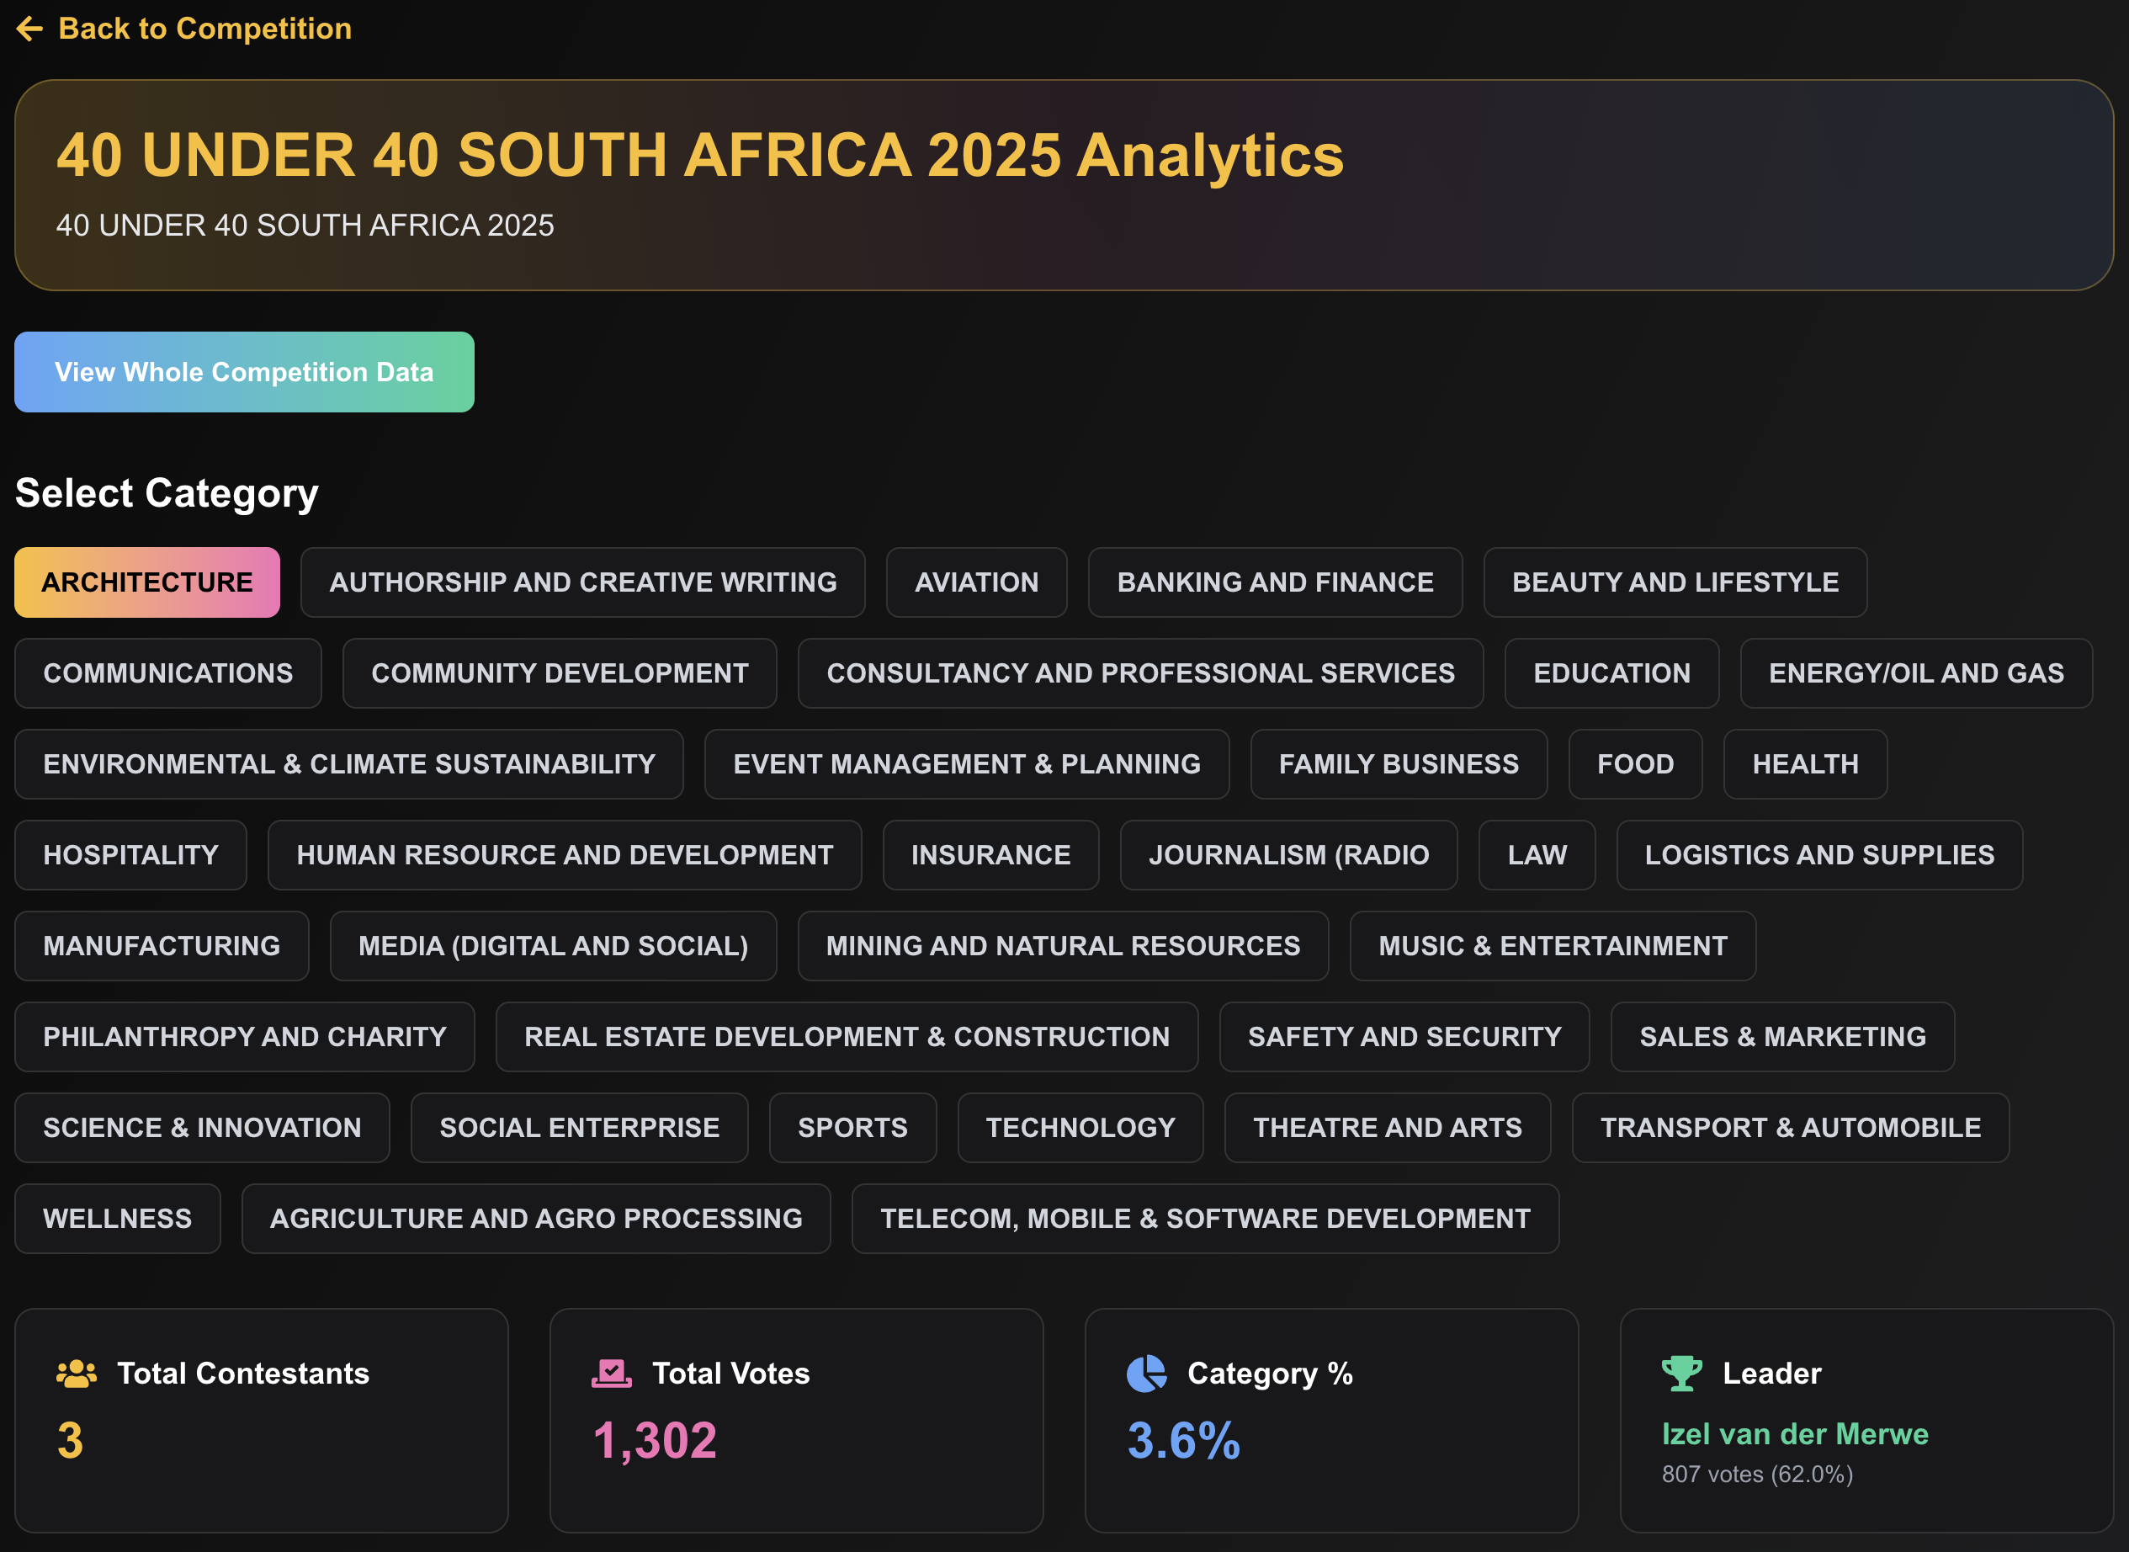Click the Leader trophy icon

click(x=1681, y=1374)
